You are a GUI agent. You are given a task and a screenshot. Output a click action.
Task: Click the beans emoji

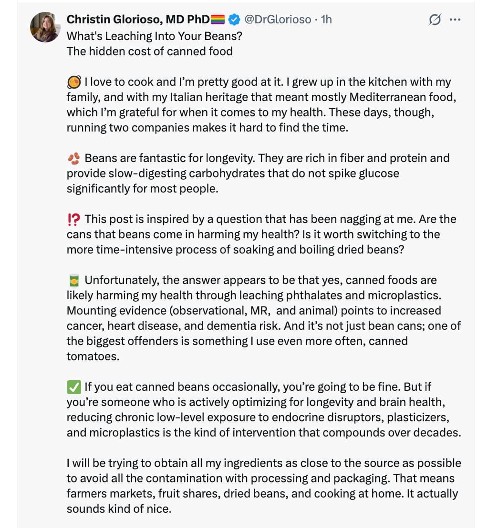(x=73, y=158)
